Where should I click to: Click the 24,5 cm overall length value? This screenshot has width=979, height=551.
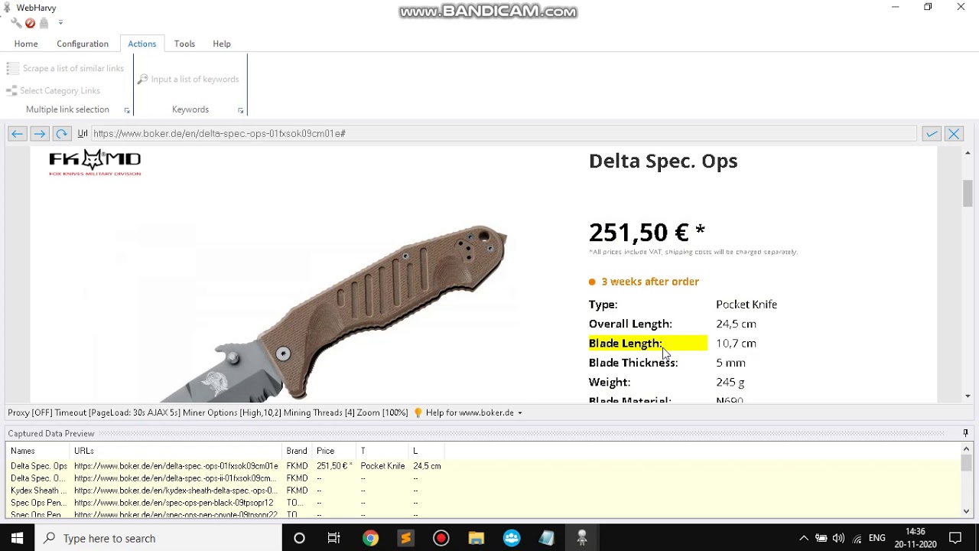point(736,324)
